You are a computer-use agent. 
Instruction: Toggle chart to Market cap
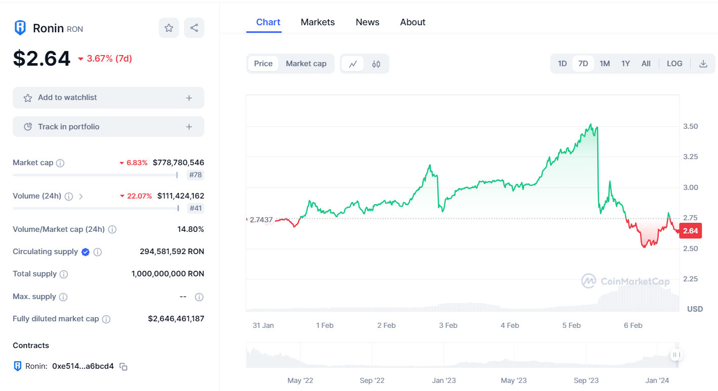tap(306, 64)
